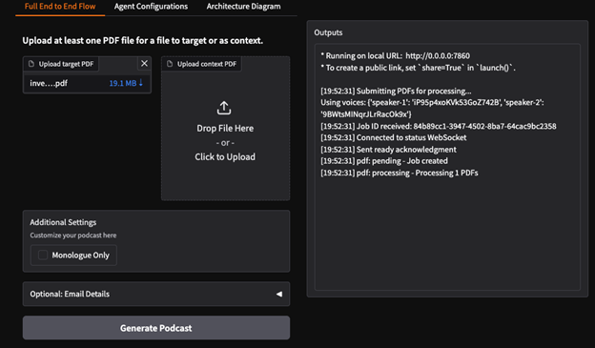This screenshot has height=348, width=595.
Task: Click the Submitting PDFs for processing log line
Action: coord(396,92)
